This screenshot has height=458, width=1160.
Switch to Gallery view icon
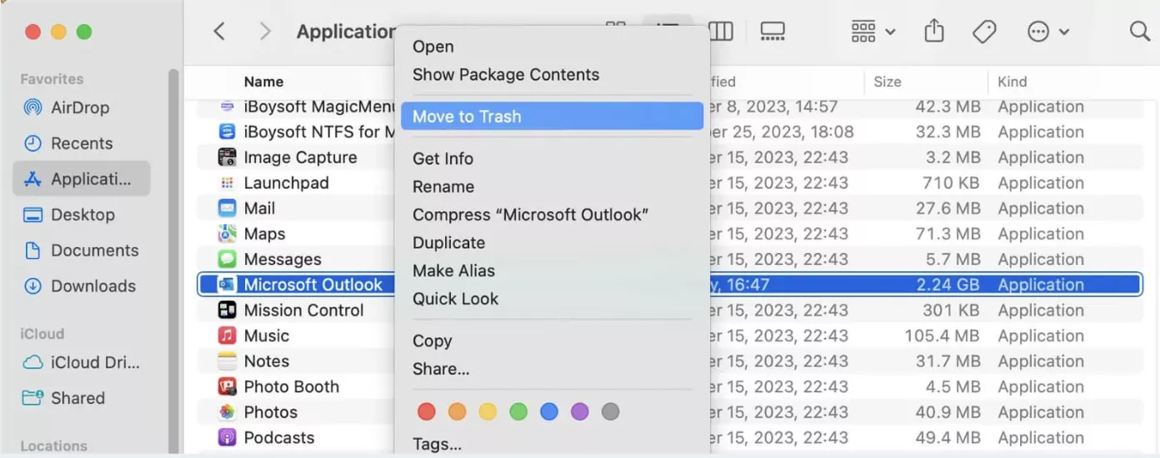(x=772, y=32)
